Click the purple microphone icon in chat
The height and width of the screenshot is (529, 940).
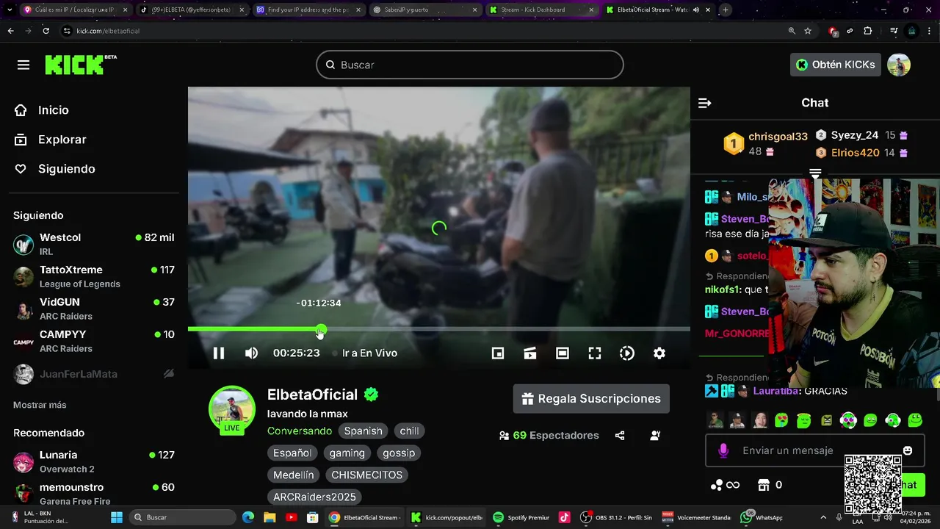point(723,450)
